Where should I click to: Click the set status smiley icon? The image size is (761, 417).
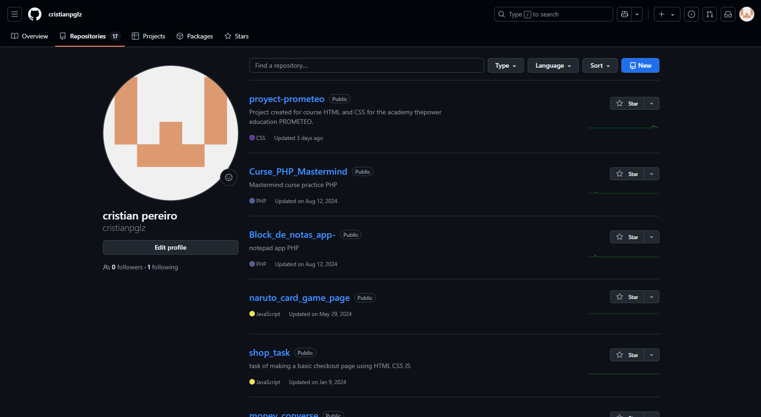coord(229,177)
